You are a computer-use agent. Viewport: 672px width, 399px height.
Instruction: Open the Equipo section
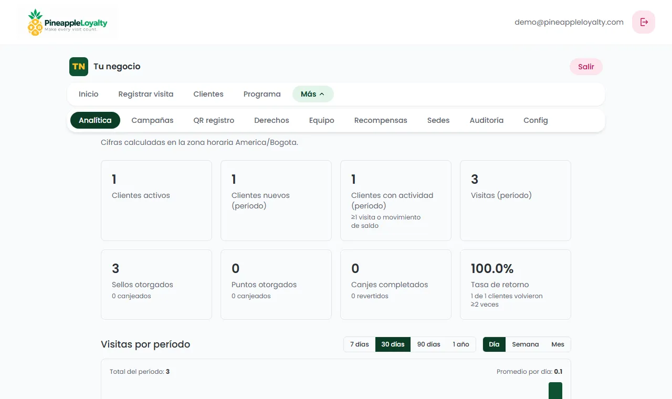pyautogui.click(x=322, y=120)
